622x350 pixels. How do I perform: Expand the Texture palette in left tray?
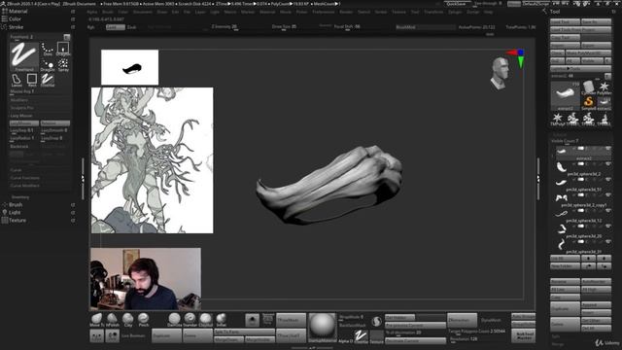[x=17, y=221]
